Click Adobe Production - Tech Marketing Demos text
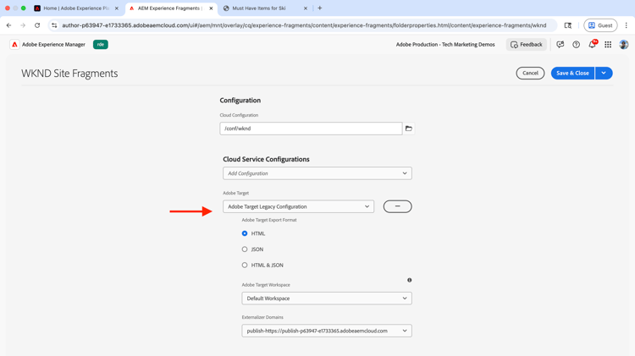 [x=445, y=45]
